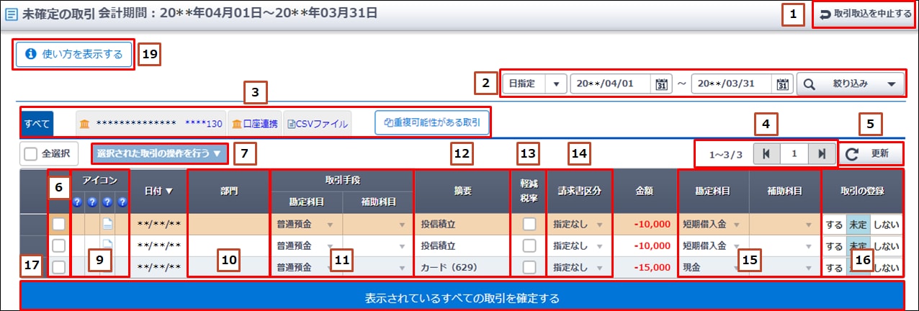This screenshot has width=919, height=311.
Task: Open the start date calendar picker icon
Action: pyautogui.click(x=662, y=84)
